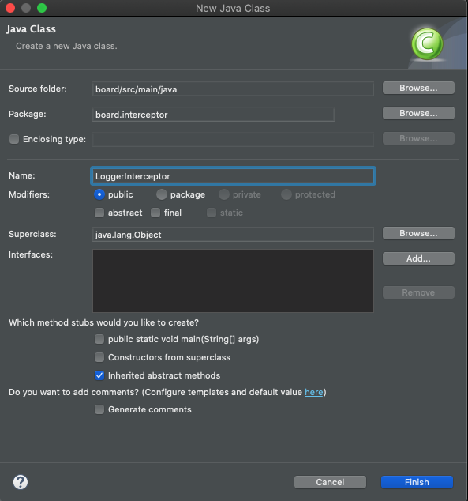Zoom the dialog with the green button
This screenshot has width=468, height=501.
coord(42,8)
